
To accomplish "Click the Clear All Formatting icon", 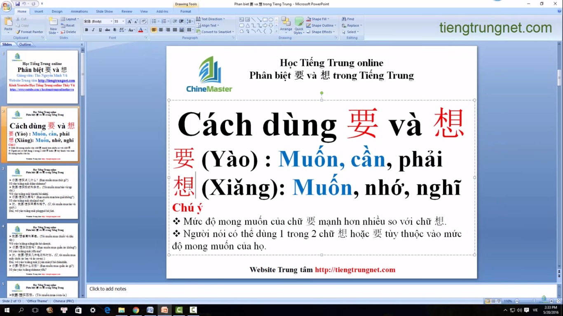I will [143, 21].
